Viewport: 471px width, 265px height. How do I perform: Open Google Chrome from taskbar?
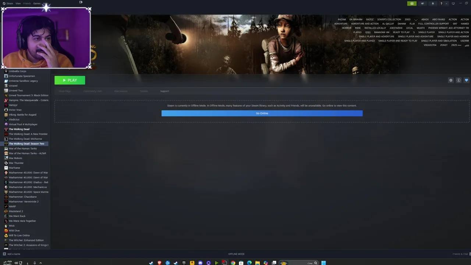[233, 263]
